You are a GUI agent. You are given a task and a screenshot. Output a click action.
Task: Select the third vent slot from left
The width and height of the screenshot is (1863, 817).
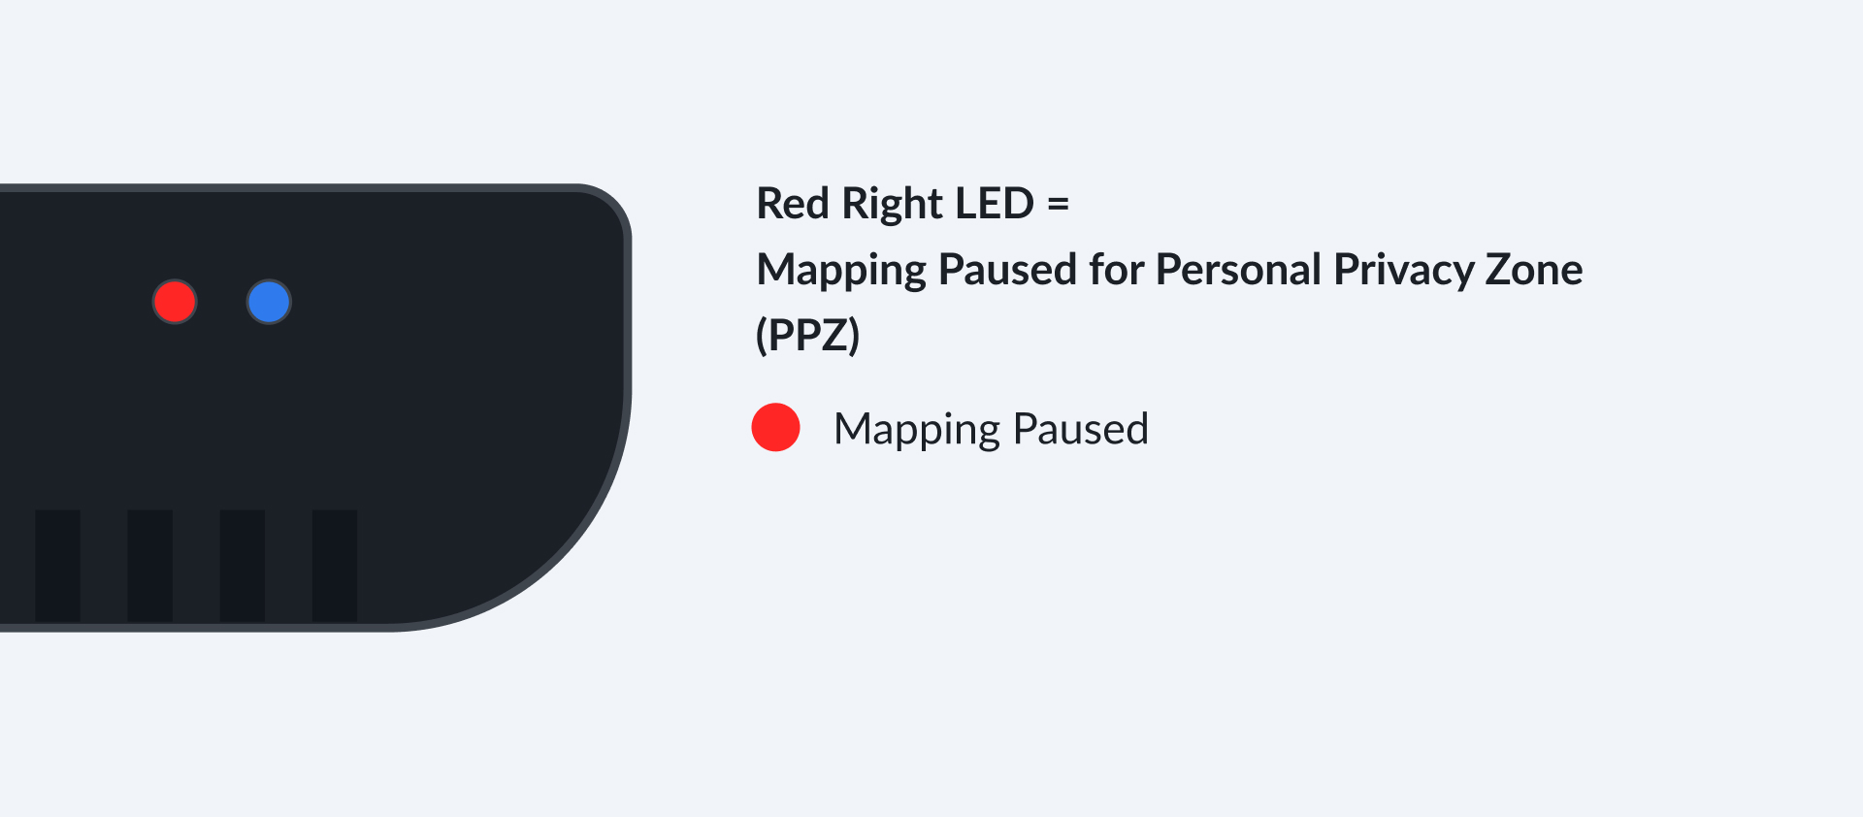click(x=243, y=565)
